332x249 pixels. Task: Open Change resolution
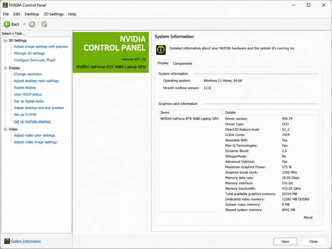28,74
